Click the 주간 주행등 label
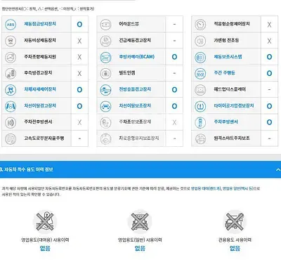This screenshot has width=281, height=260. click(224, 72)
